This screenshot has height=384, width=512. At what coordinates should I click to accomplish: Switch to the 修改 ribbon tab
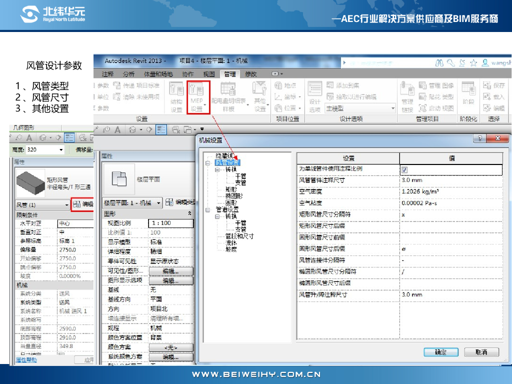pyautogui.click(x=251, y=74)
